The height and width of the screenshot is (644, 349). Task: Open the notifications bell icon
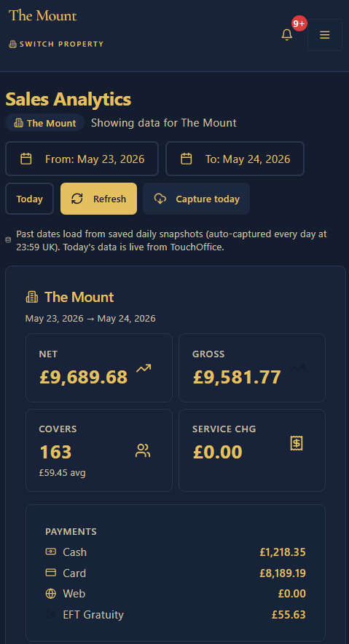[286, 35]
